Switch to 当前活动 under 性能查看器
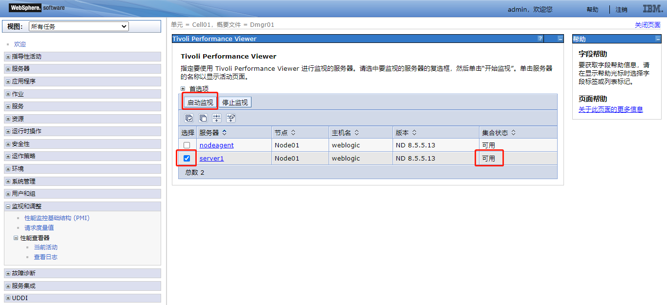667x305 pixels. click(x=45, y=247)
